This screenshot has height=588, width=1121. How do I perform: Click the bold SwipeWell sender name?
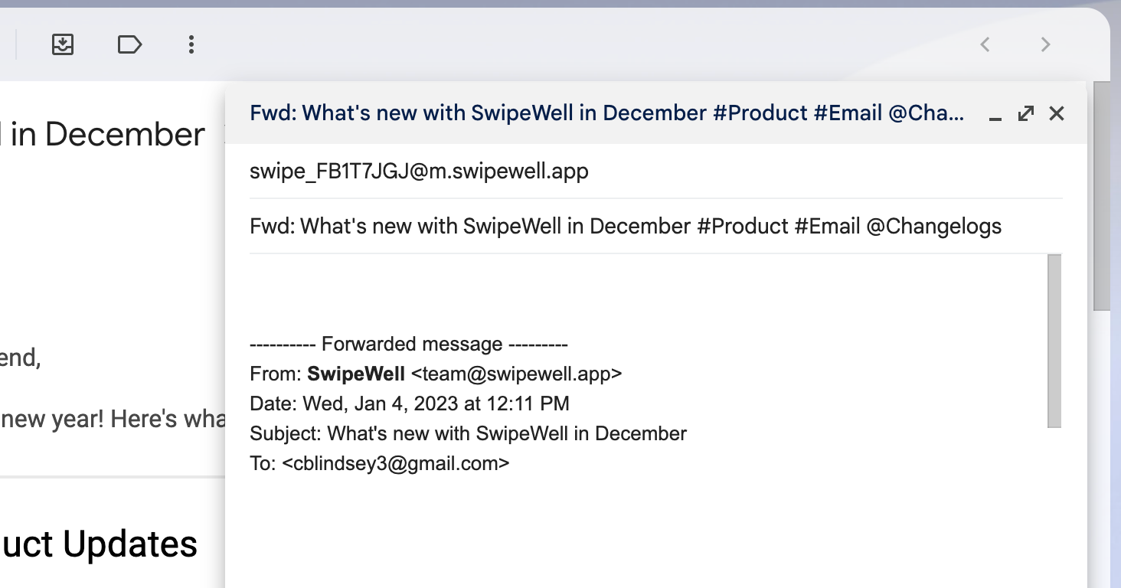[356, 374]
